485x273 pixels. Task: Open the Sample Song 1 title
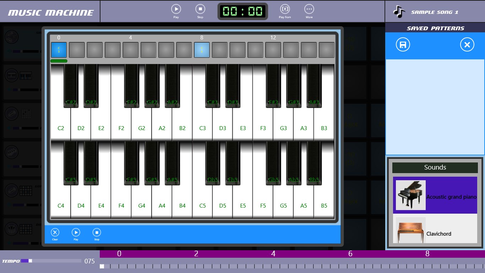435,12
